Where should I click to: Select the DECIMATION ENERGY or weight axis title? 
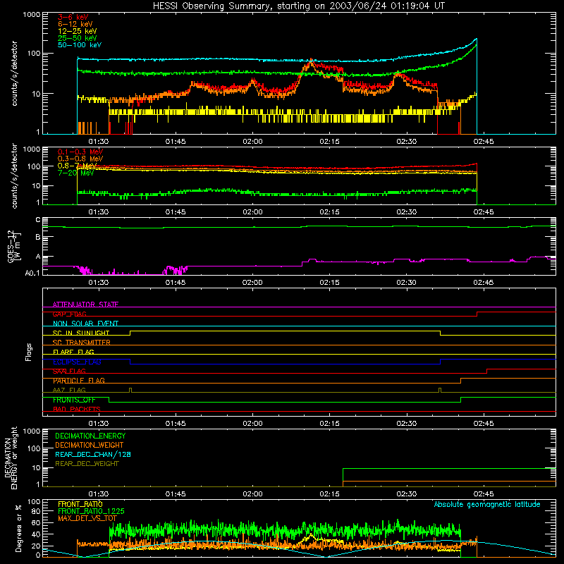point(11,458)
